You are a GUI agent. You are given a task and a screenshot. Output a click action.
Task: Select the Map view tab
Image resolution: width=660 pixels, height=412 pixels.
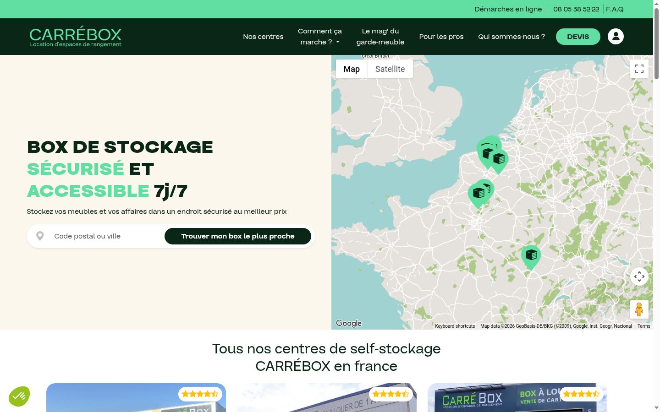pos(352,69)
